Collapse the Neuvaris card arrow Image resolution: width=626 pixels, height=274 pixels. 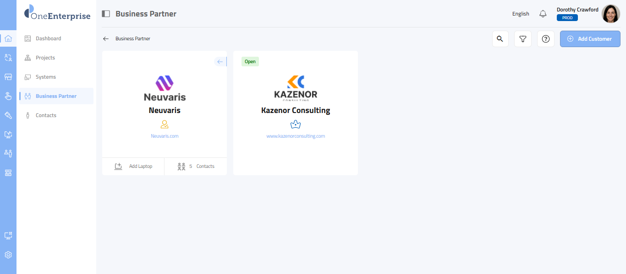220,62
